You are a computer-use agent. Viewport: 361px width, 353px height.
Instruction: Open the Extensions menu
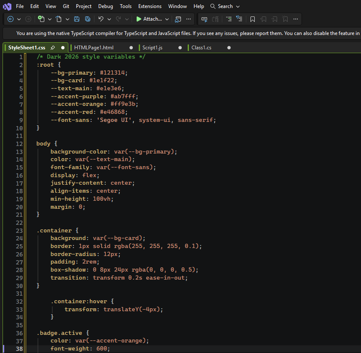(x=150, y=6)
